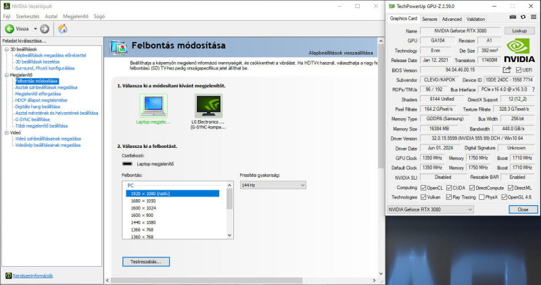
Task: Click resolution list down arrow
Action: point(230,236)
